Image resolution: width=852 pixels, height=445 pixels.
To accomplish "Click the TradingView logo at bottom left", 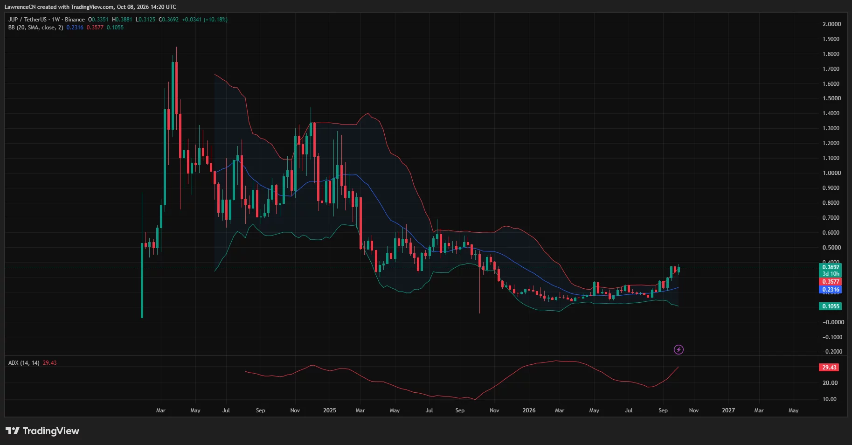I will 42,431.
